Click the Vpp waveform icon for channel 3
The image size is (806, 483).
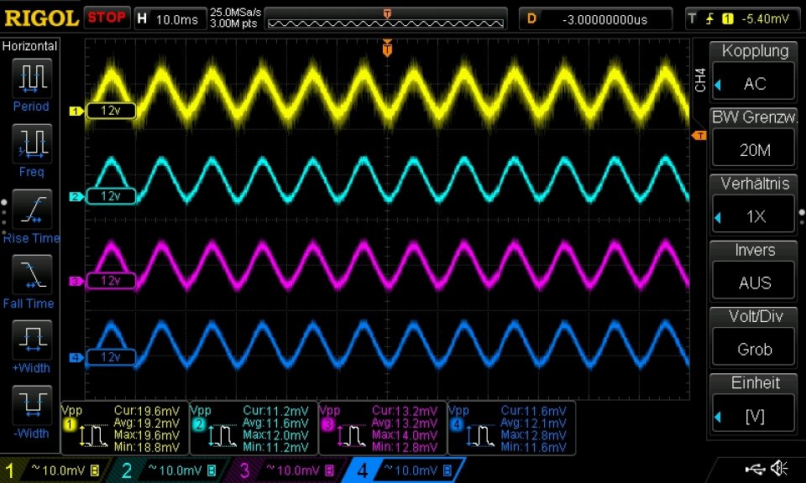[351, 436]
